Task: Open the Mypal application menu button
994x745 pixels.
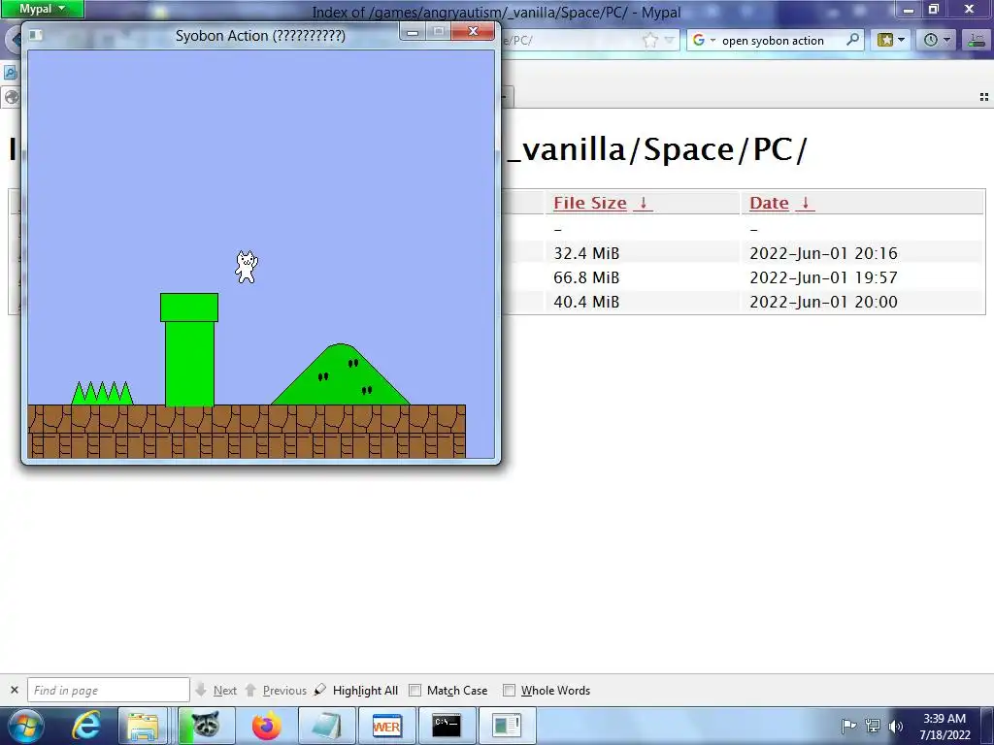Action: tap(43, 9)
